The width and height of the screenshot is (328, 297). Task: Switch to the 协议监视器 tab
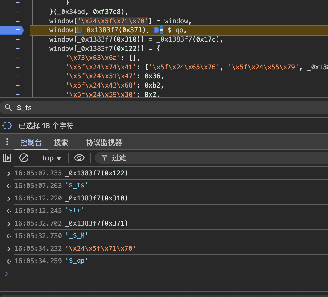[104, 142]
